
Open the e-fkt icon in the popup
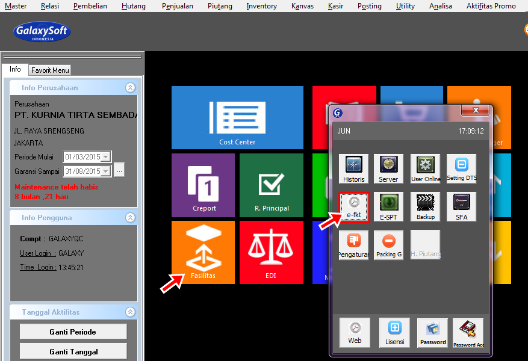click(x=354, y=206)
